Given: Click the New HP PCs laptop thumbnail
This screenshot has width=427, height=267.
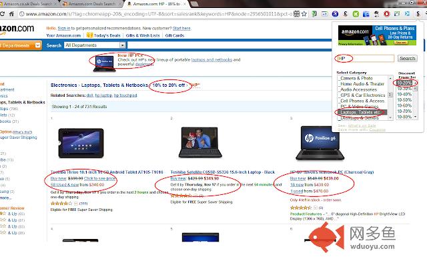Looking at the screenshot, I should pyautogui.click(x=105, y=63).
